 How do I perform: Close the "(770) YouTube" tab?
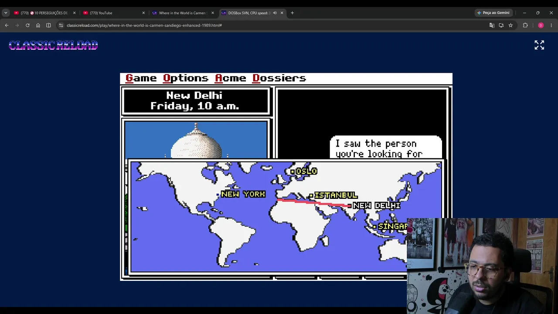click(x=143, y=13)
